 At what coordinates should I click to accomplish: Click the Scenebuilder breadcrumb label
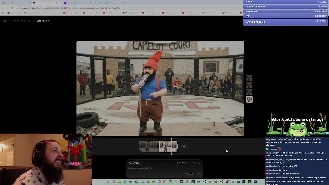[x=43, y=21]
